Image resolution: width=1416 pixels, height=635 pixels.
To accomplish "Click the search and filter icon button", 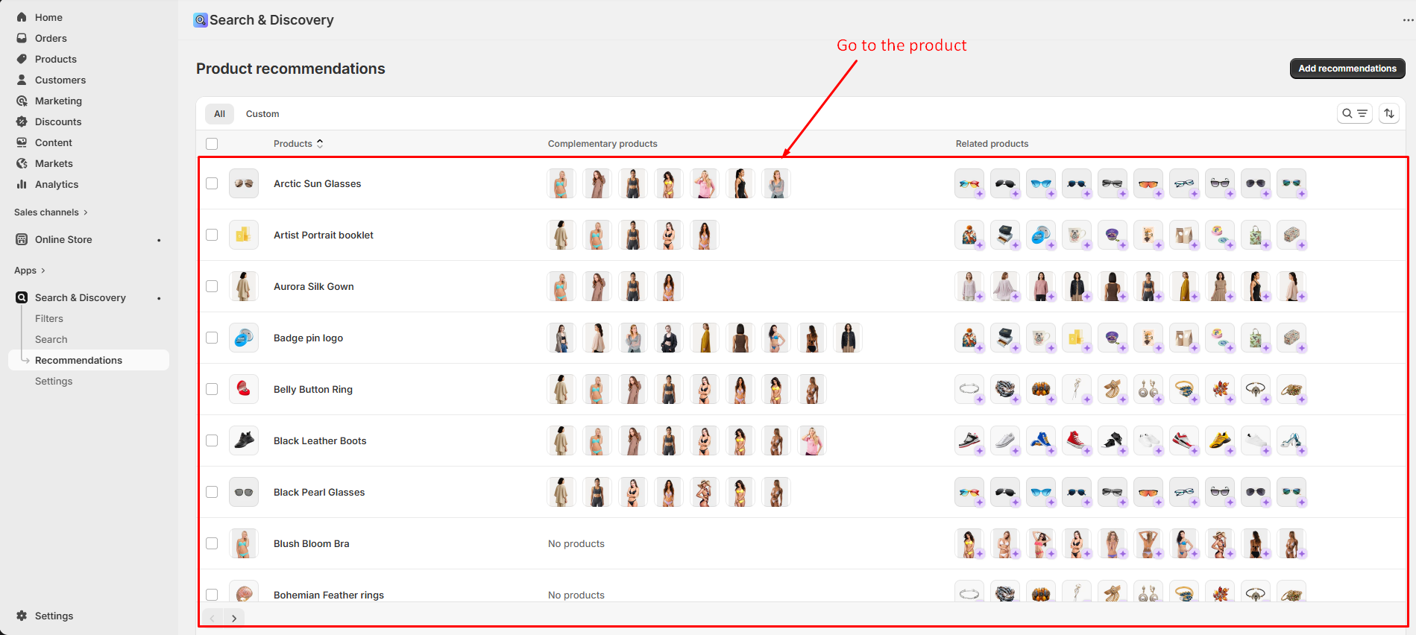I will 1354,113.
